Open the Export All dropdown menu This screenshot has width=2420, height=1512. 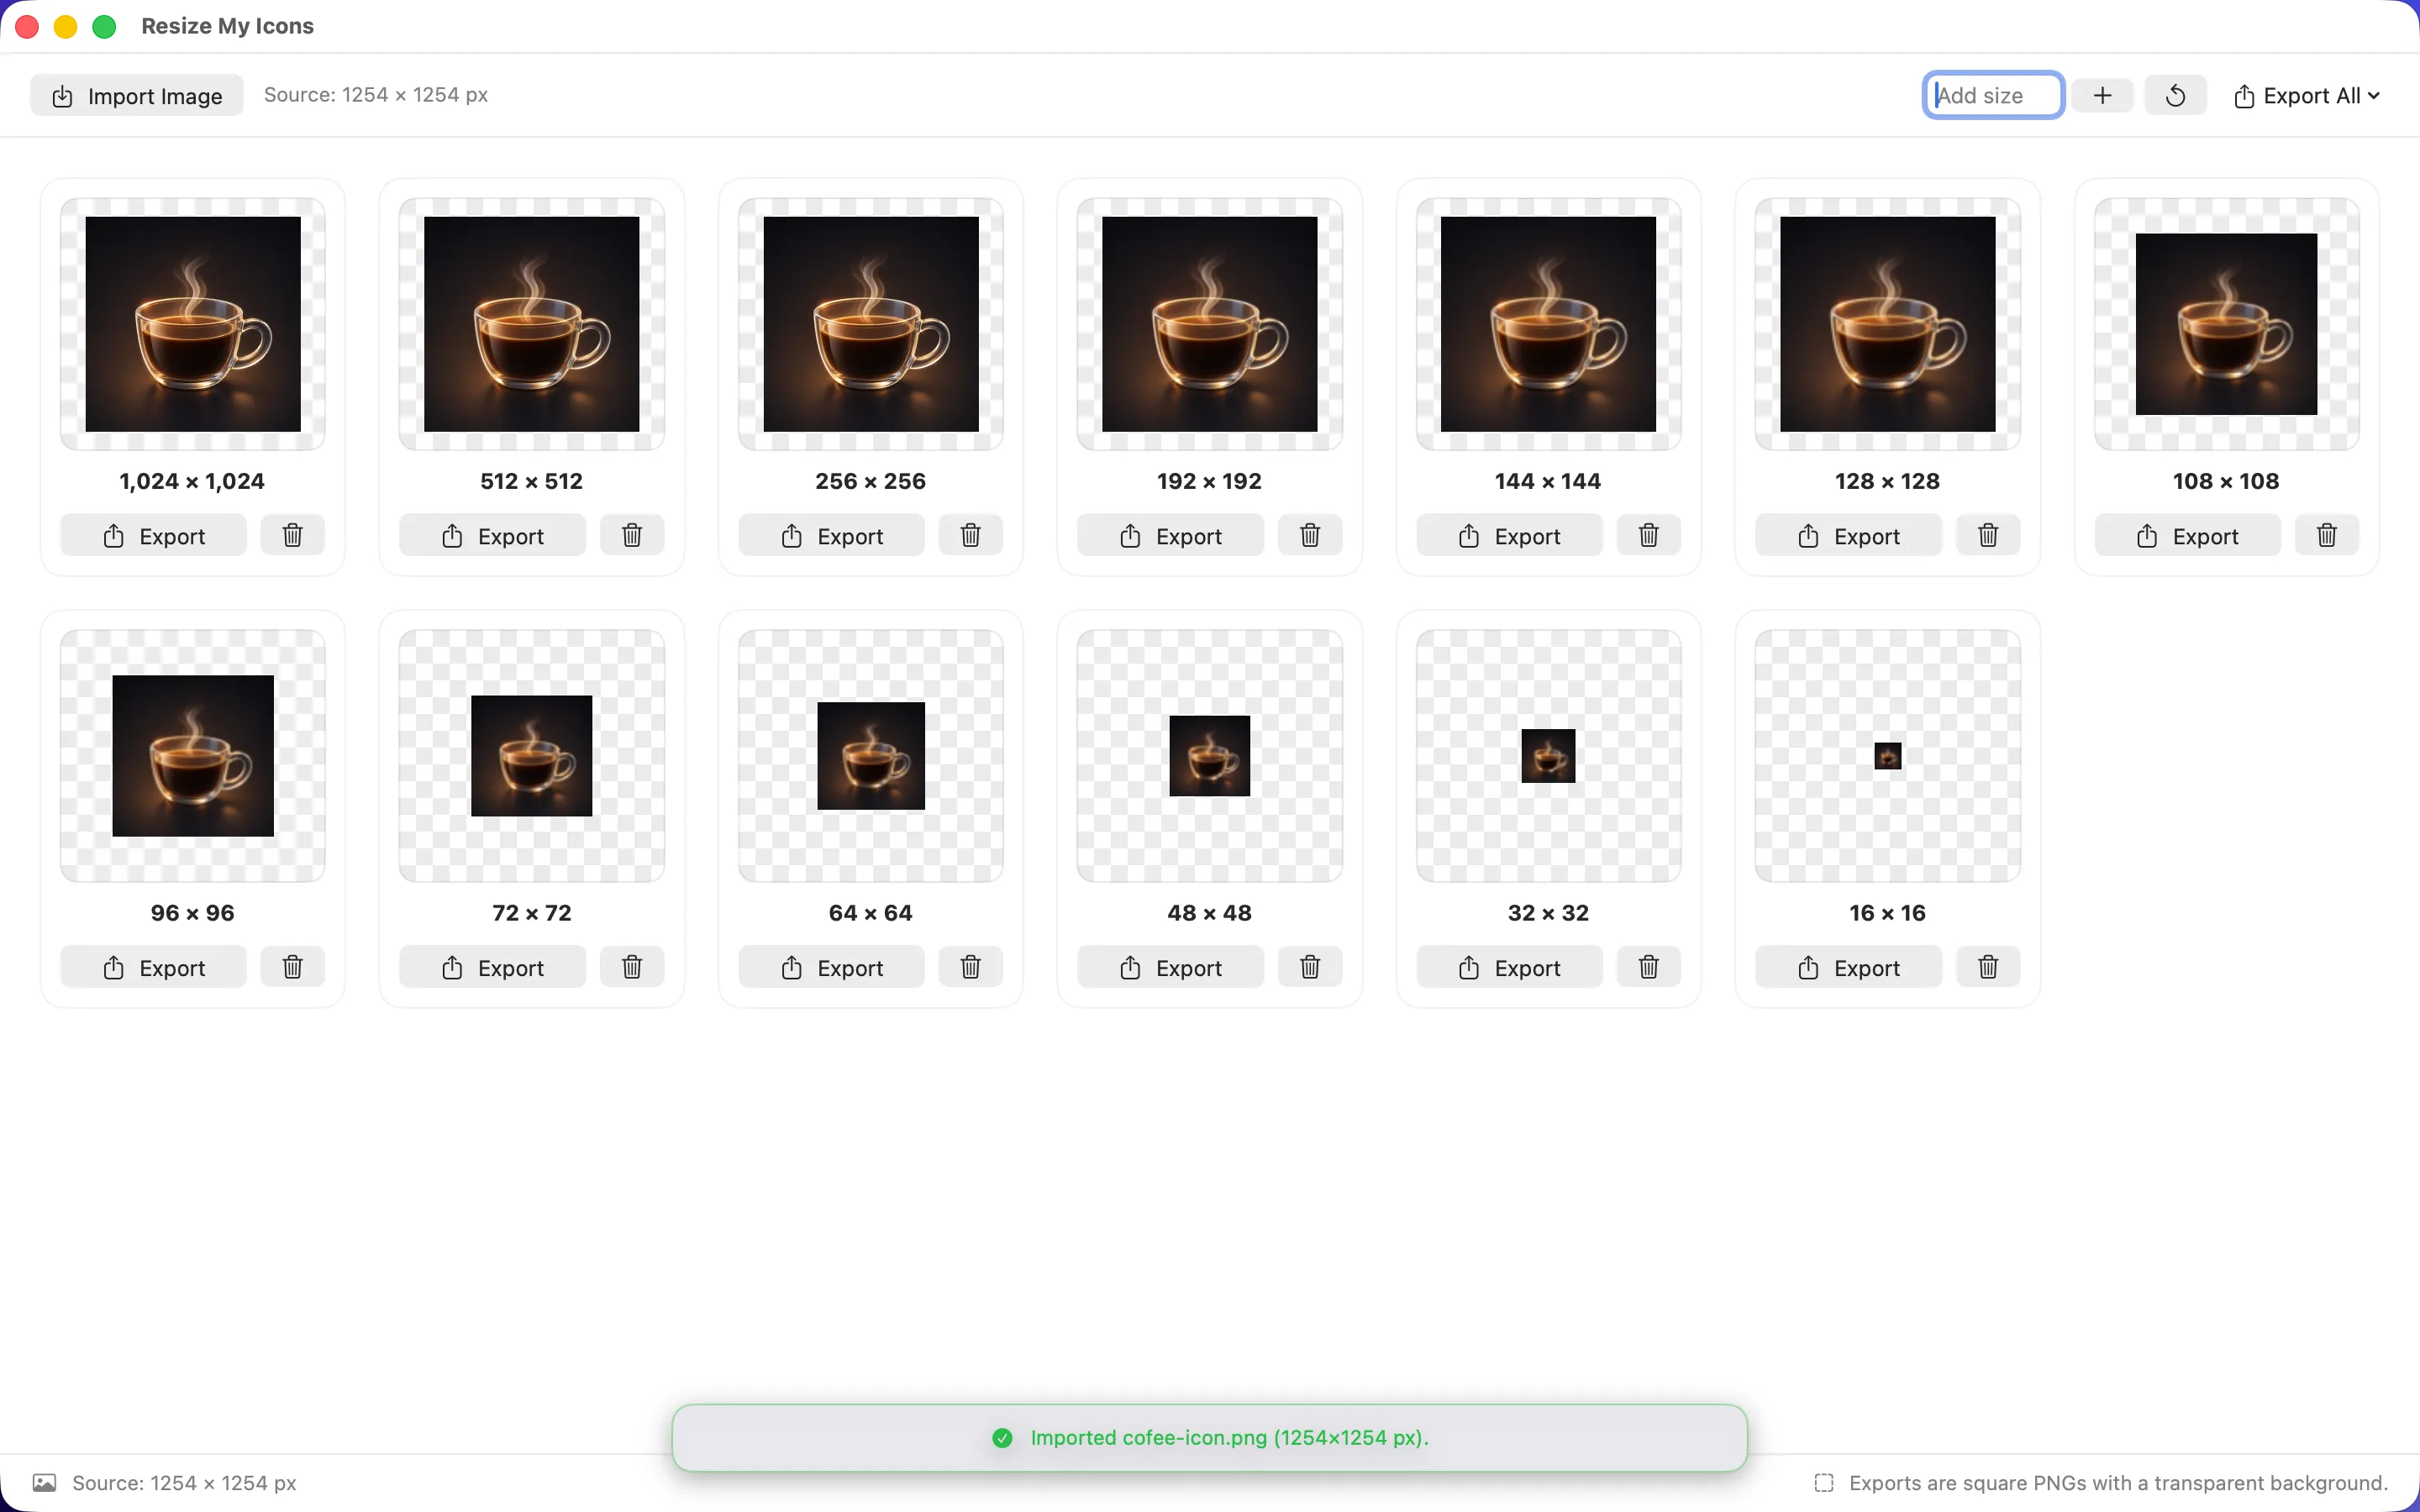2307,96
